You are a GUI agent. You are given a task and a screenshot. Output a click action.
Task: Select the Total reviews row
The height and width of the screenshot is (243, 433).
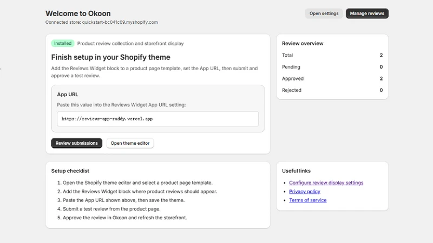pyautogui.click(x=332, y=55)
